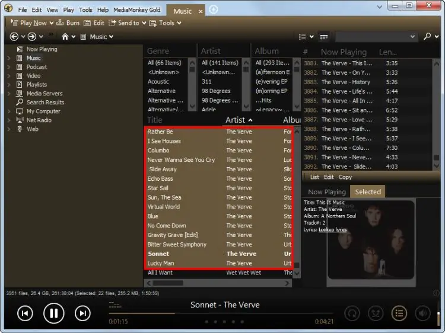Click in the search input field
Screen dimensions: 445x333
tap(372, 37)
